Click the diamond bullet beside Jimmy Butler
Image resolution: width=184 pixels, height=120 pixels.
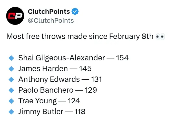(x=11, y=112)
